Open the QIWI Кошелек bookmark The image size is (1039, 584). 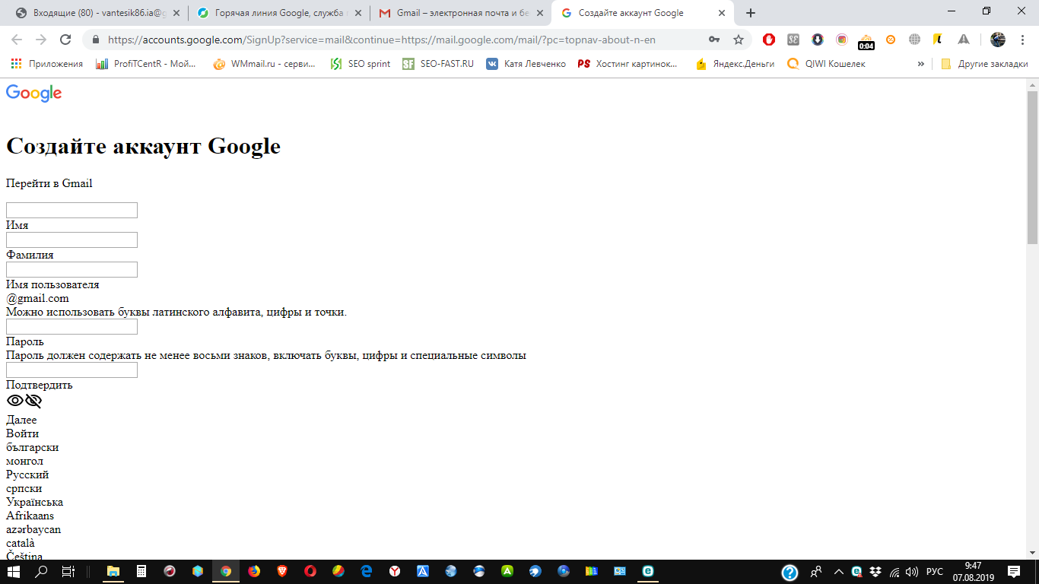tap(826, 64)
